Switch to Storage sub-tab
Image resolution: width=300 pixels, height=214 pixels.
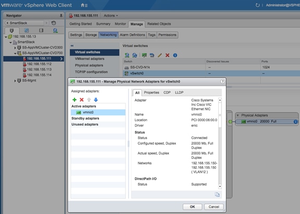click(x=91, y=35)
